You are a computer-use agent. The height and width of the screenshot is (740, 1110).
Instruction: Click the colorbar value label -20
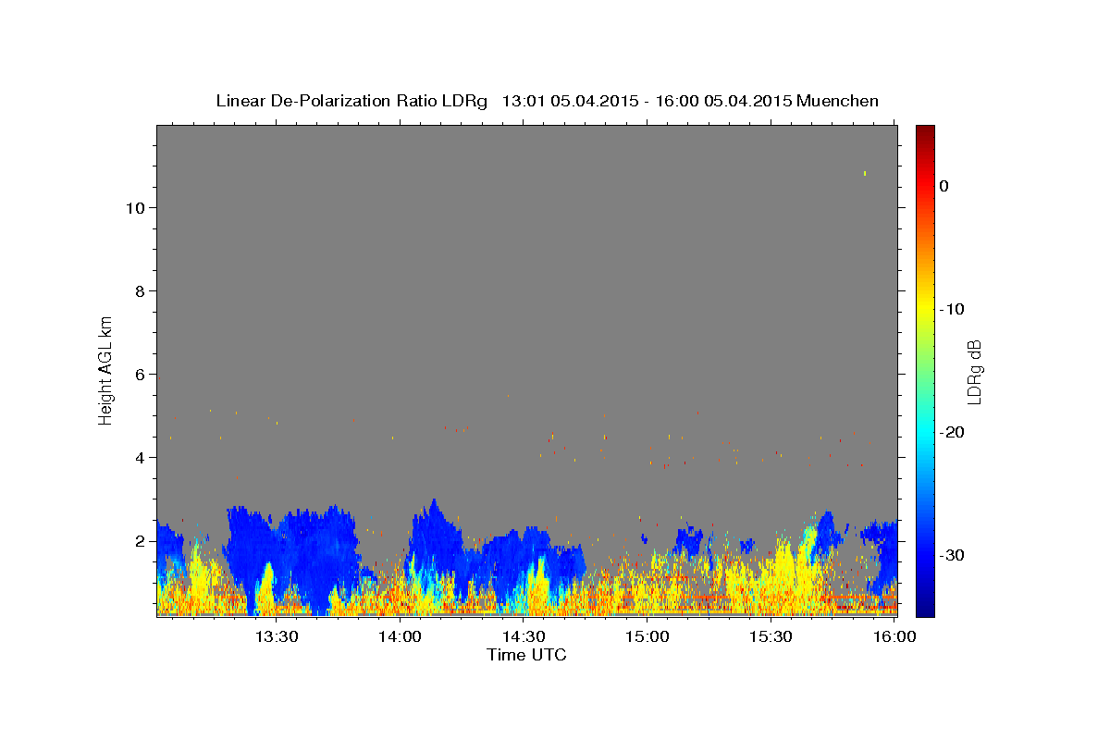(953, 432)
